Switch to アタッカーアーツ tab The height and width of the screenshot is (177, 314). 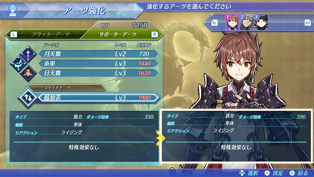51,34
